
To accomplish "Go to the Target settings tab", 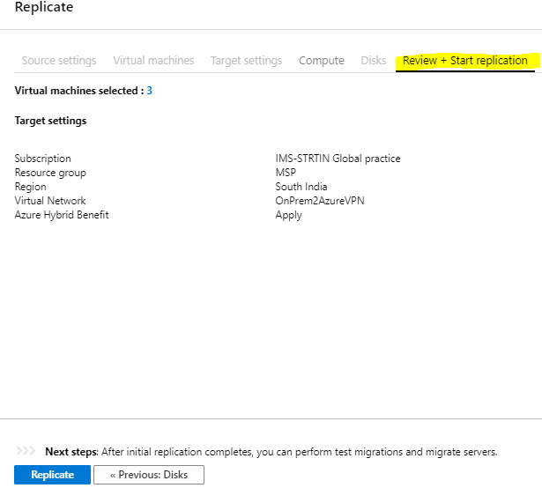I will (x=247, y=61).
